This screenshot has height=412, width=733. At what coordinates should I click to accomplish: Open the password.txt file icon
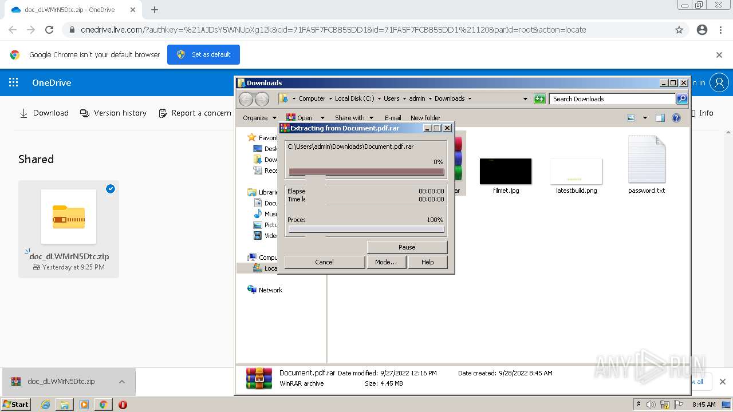(647, 160)
